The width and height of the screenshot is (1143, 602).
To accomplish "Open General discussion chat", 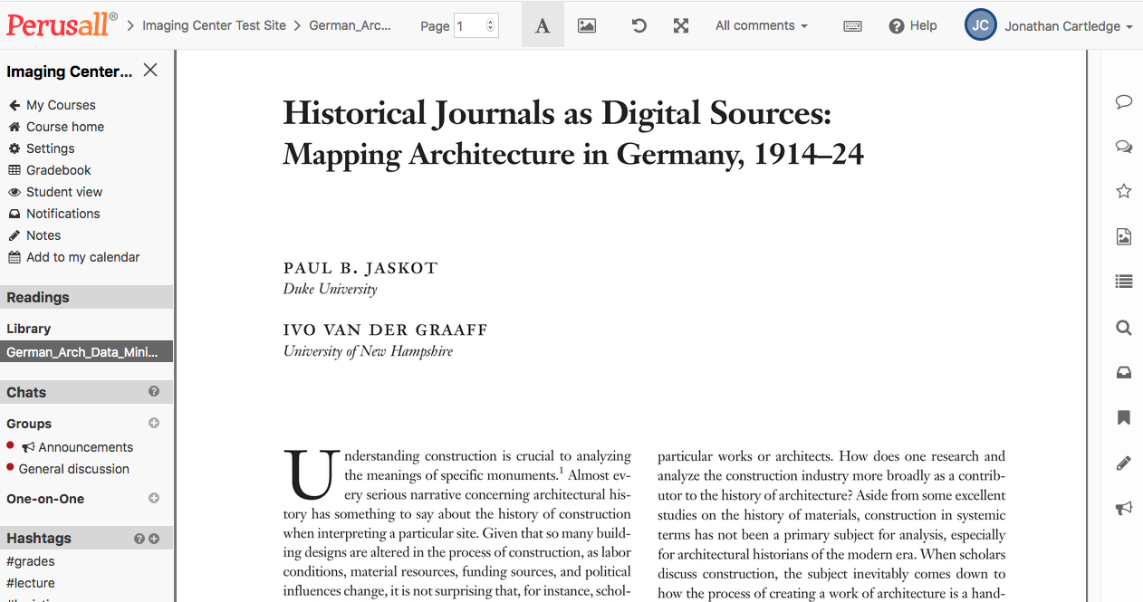I will coord(74,469).
